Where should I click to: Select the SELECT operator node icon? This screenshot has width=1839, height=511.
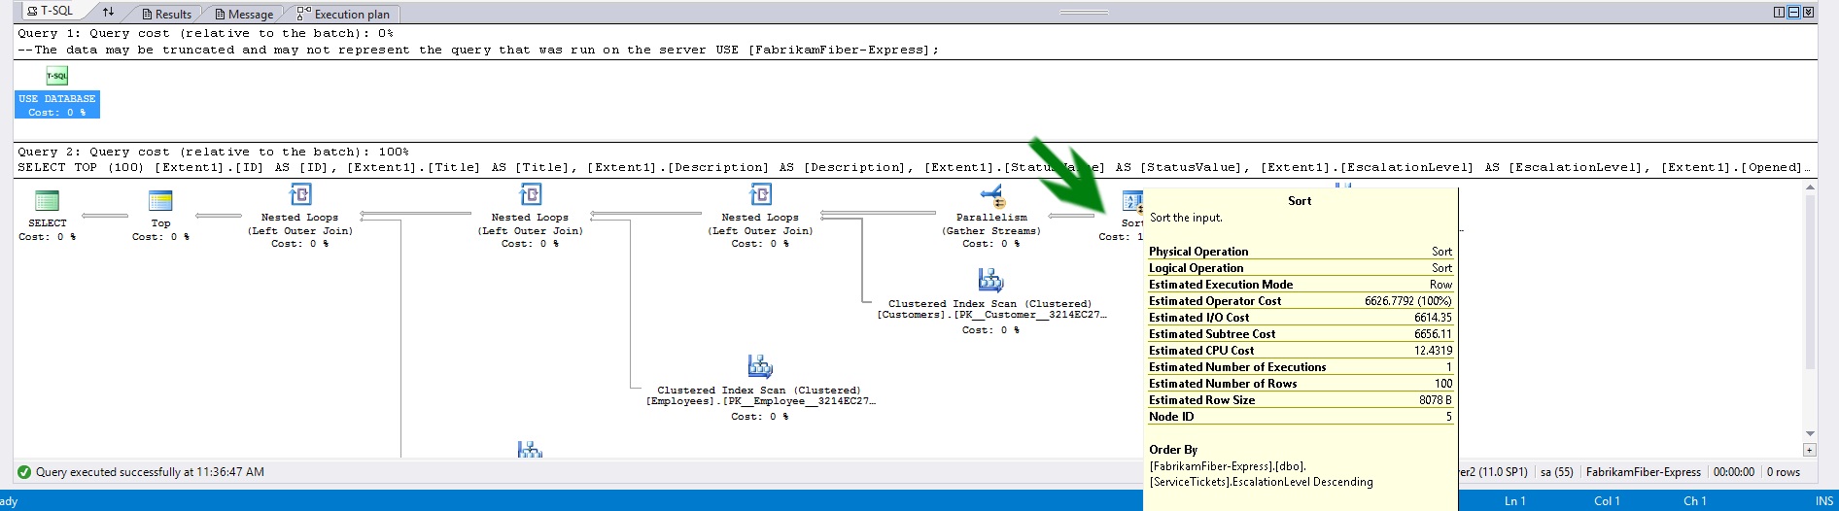[47, 201]
